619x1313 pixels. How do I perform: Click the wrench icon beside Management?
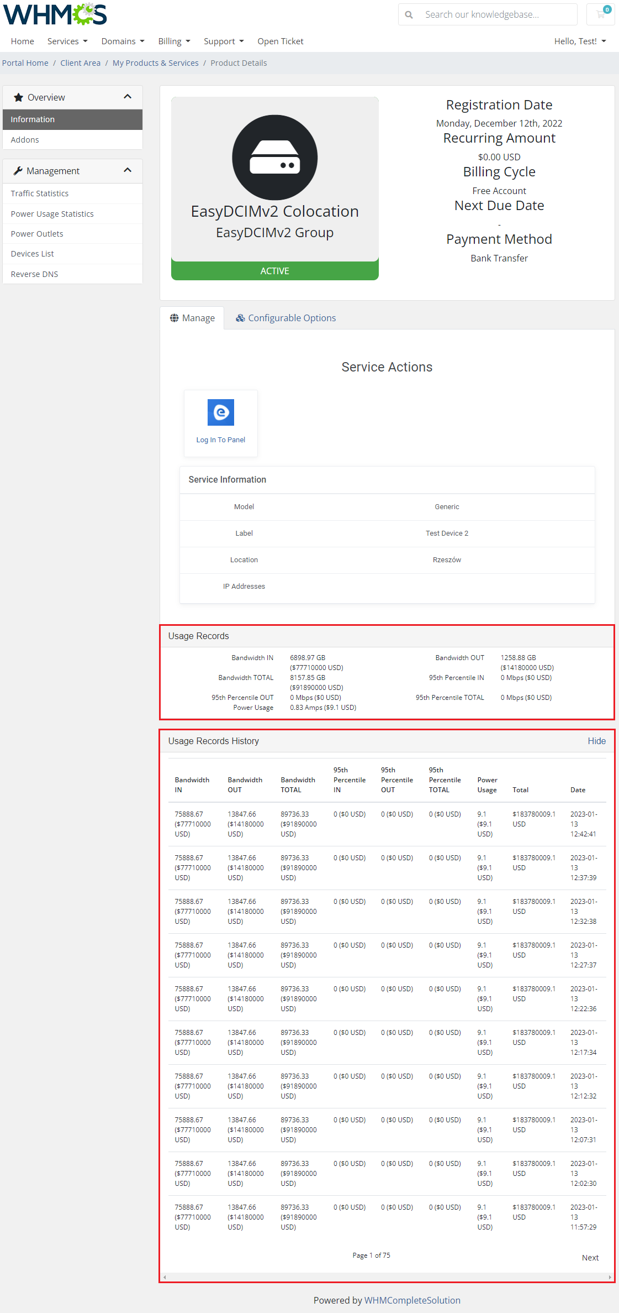[x=18, y=171]
